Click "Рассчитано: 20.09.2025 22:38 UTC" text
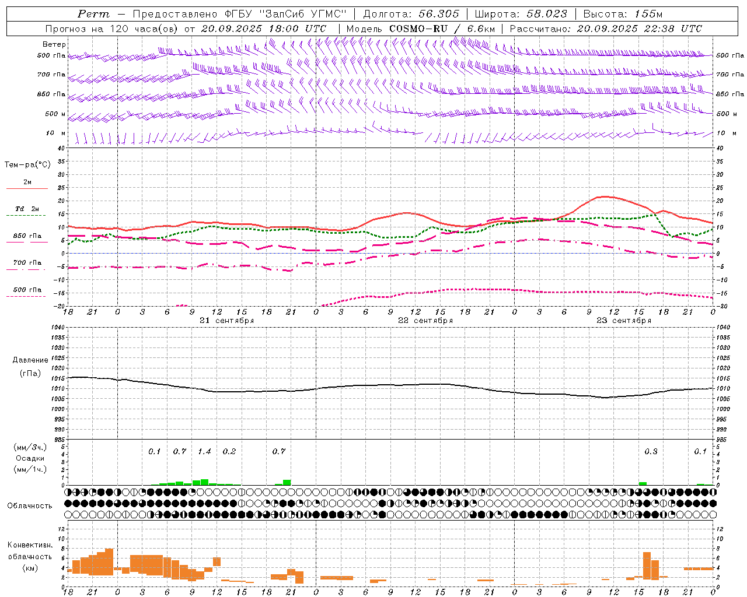 pos(606,29)
